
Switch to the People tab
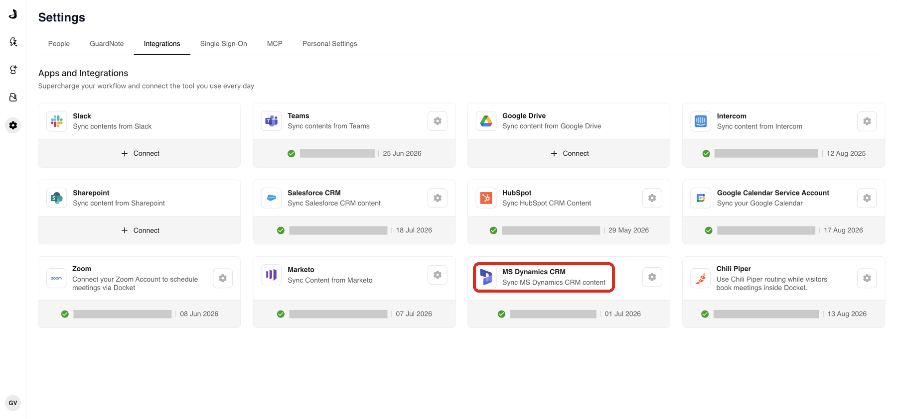click(x=59, y=44)
